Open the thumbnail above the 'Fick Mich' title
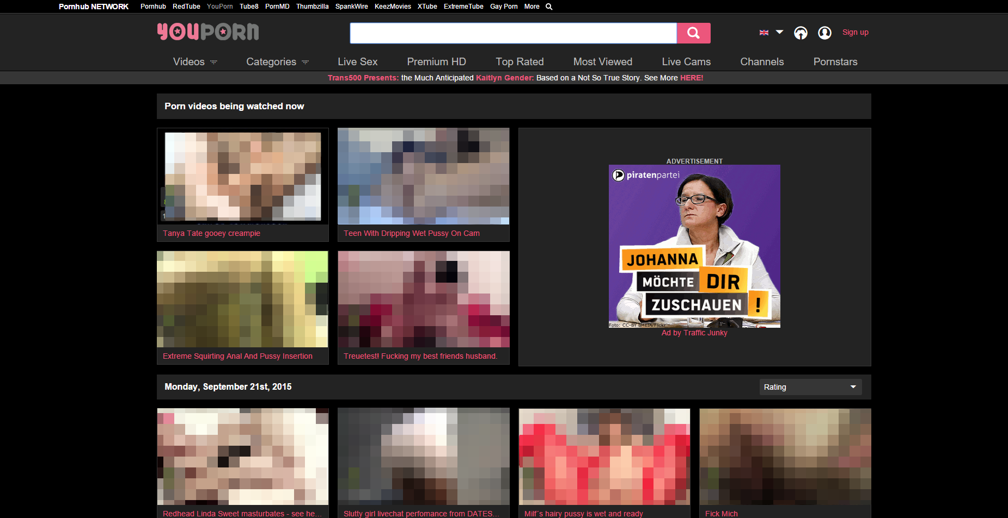 [785, 457]
